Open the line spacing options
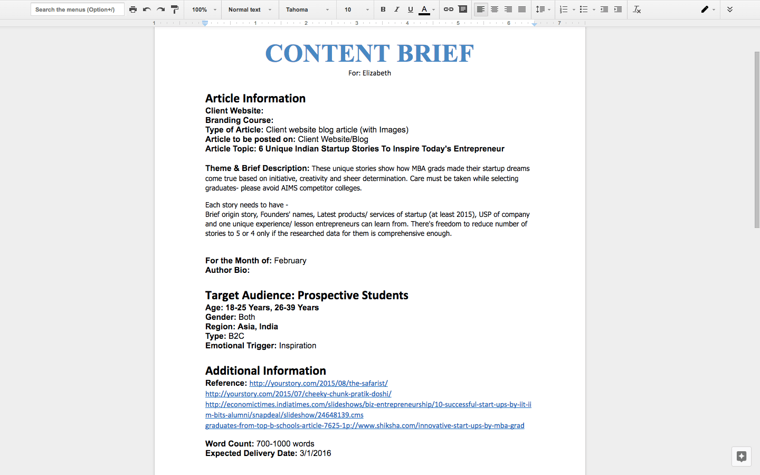760x475 pixels. click(543, 9)
